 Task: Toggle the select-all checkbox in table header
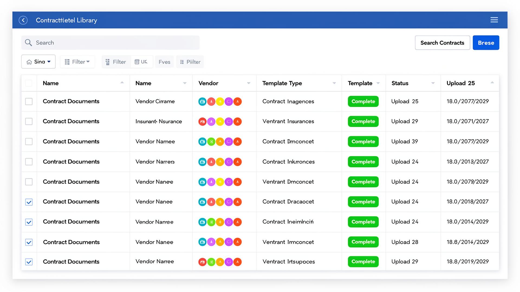pyautogui.click(x=29, y=83)
